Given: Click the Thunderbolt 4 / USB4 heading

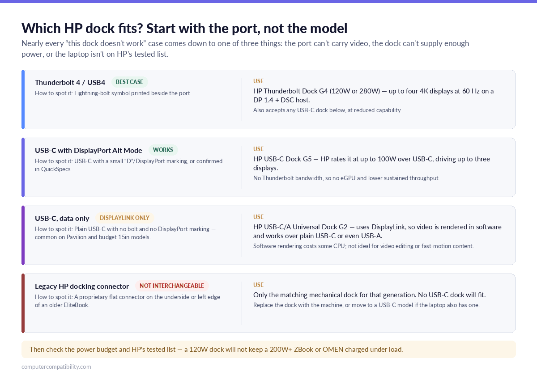Looking at the screenshot, I should click(70, 82).
